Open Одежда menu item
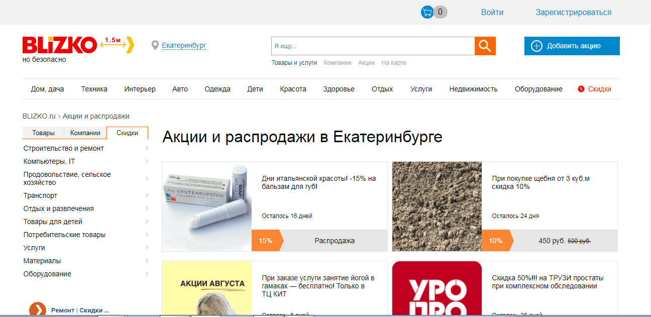This screenshot has height=317, width=651. click(x=218, y=89)
